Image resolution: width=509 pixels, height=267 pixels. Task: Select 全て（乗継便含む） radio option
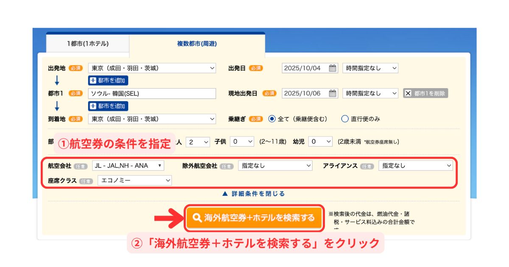tap(272, 119)
